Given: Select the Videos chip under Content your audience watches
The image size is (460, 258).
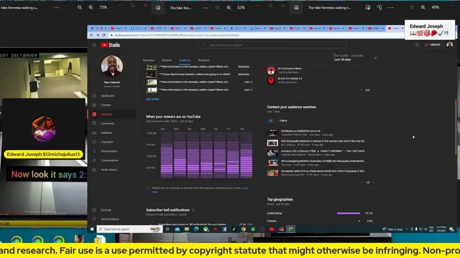Looking at the screenshot, I should point(283,121).
